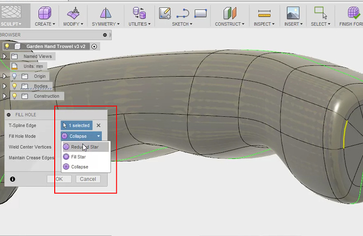
Task: Click the Construct plane icon
Action: [229, 12]
